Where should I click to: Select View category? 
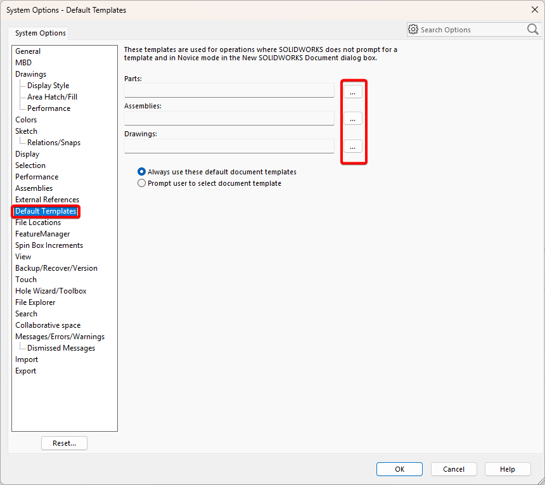click(23, 257)
